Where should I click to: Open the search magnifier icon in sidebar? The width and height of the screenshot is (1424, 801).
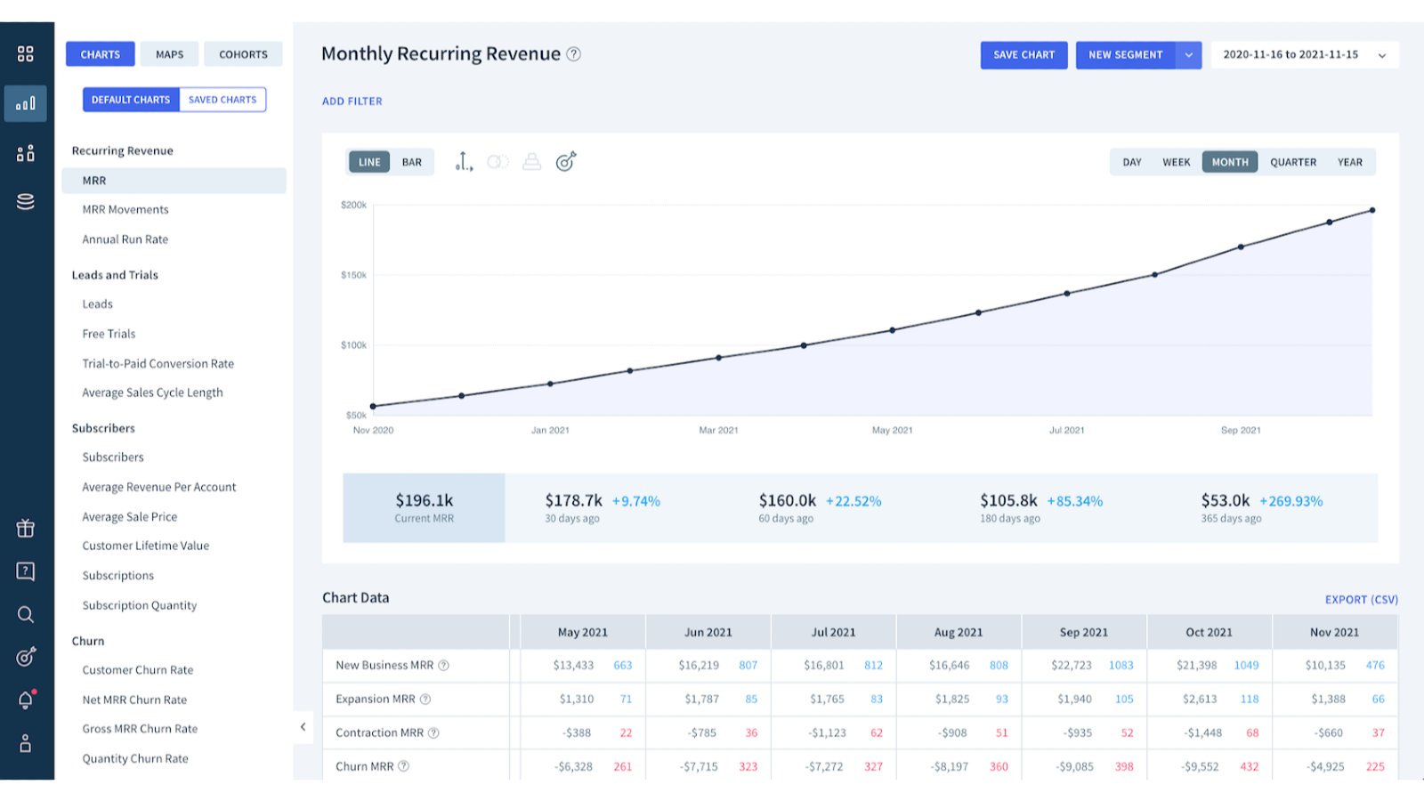click(x=26, y=614)
